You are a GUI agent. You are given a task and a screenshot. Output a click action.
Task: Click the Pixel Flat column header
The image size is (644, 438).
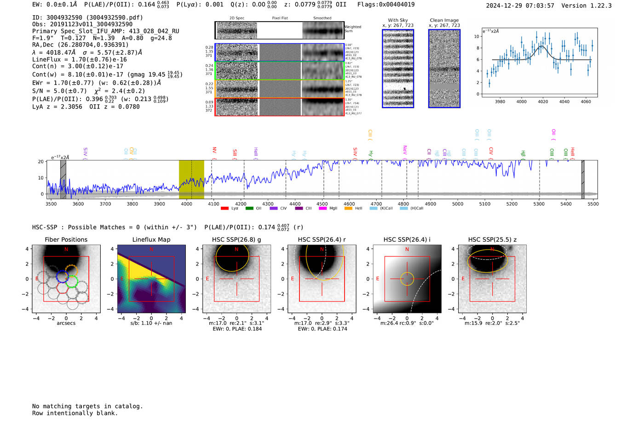click(x=280, y=18)
